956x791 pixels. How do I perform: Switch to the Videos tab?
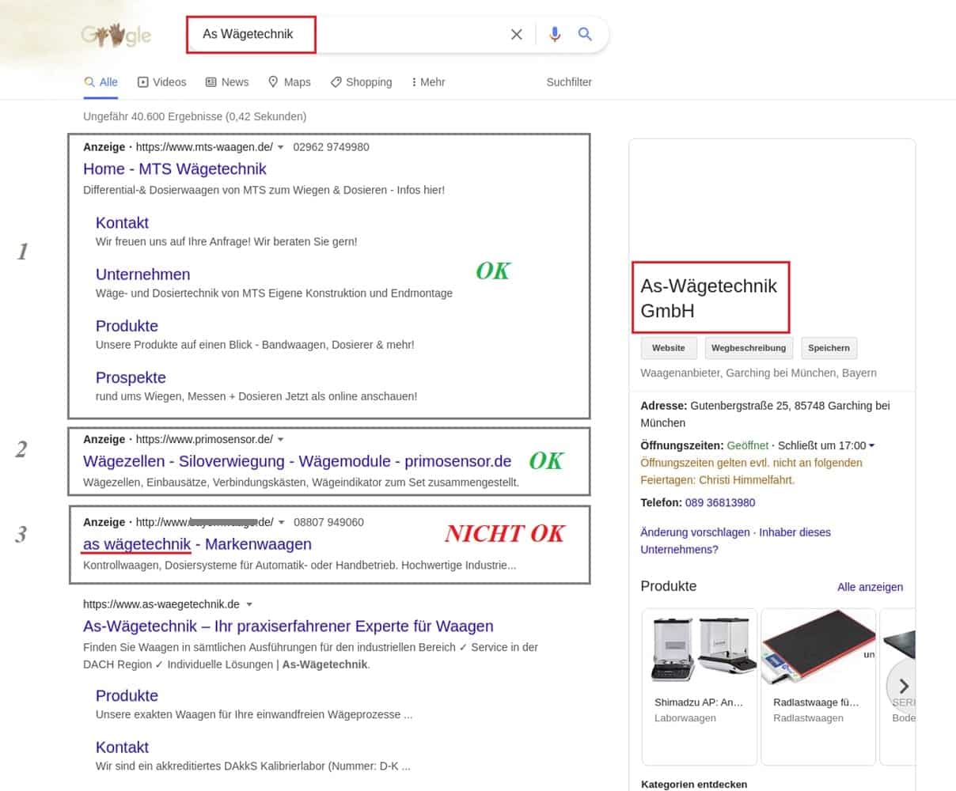pos(162,82)
